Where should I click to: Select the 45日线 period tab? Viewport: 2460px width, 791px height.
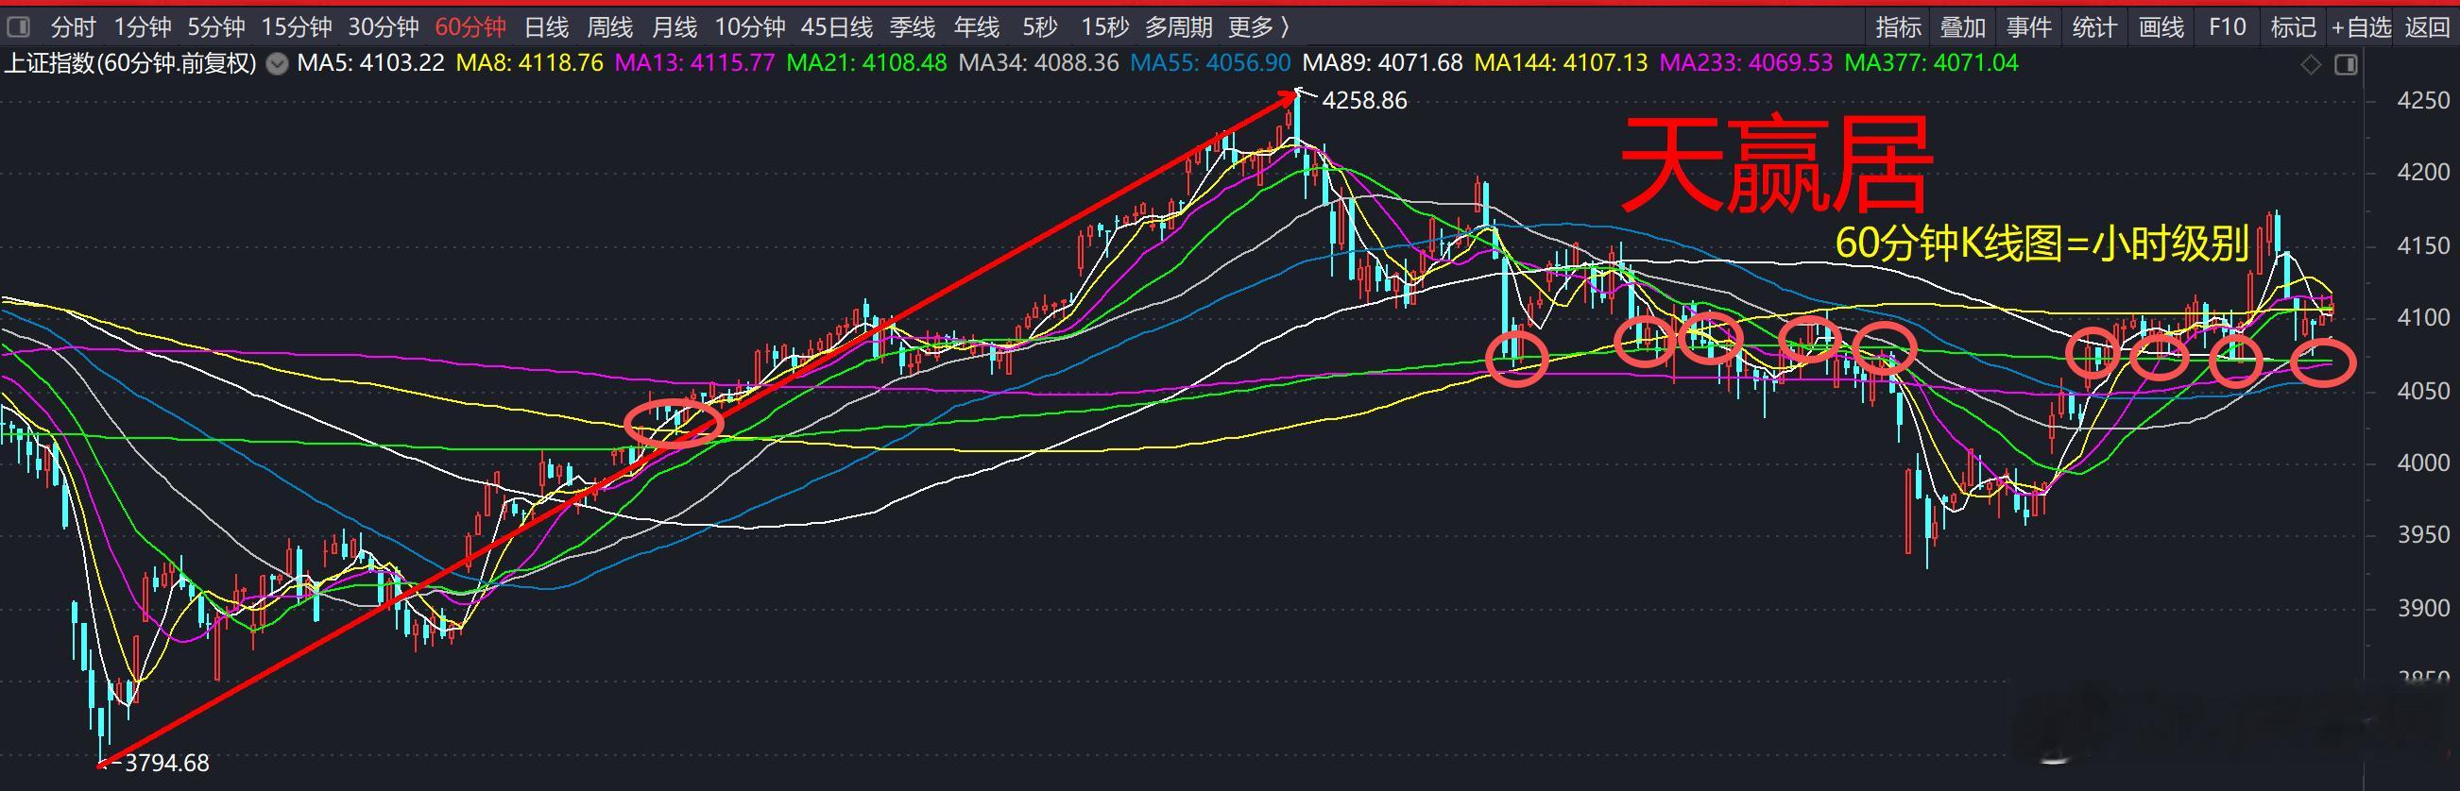coord(837,26)
